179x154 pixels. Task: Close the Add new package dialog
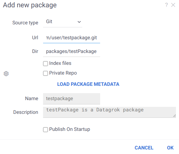173,5
